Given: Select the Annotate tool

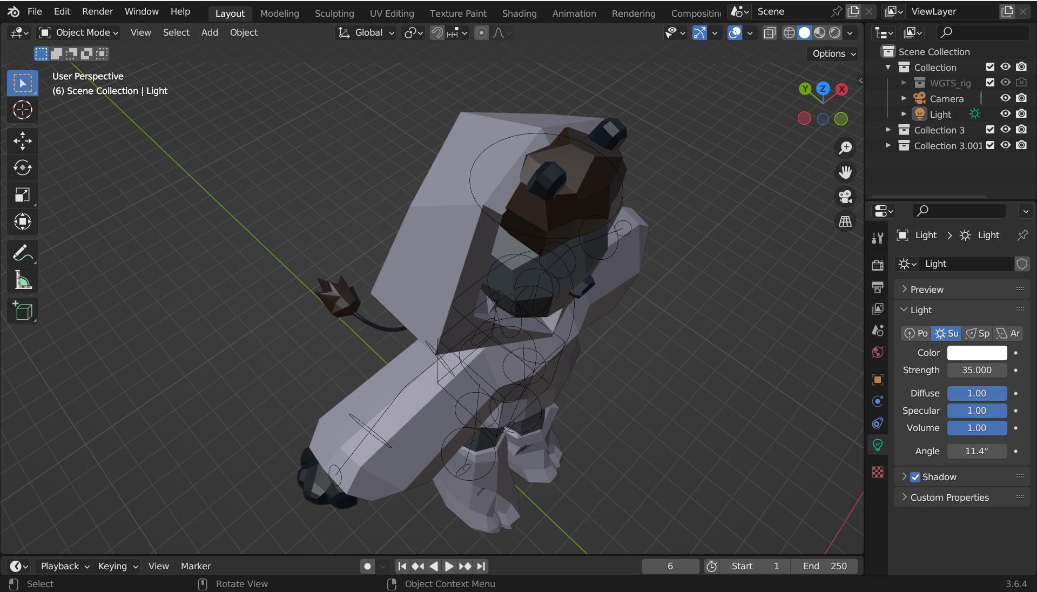Looking at the screenshot, I should [x=23, y=253].
